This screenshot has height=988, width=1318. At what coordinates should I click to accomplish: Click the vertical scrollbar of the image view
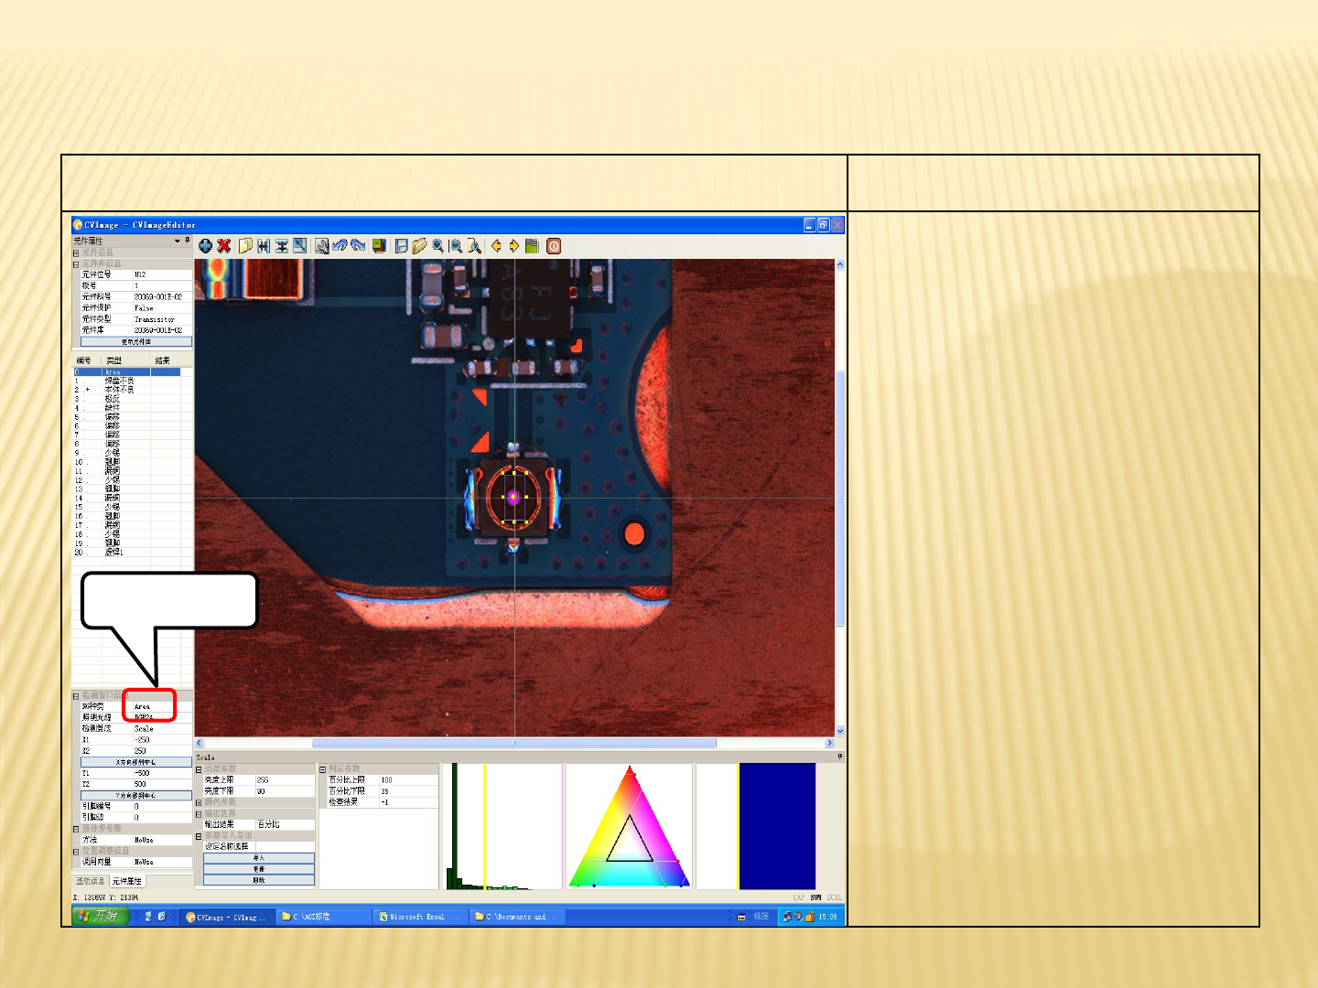tap(839, 498)
